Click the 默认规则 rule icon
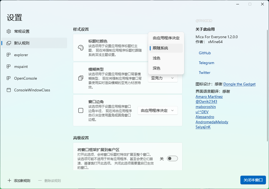This screenshot has height=189, width=269. point(9,43)
